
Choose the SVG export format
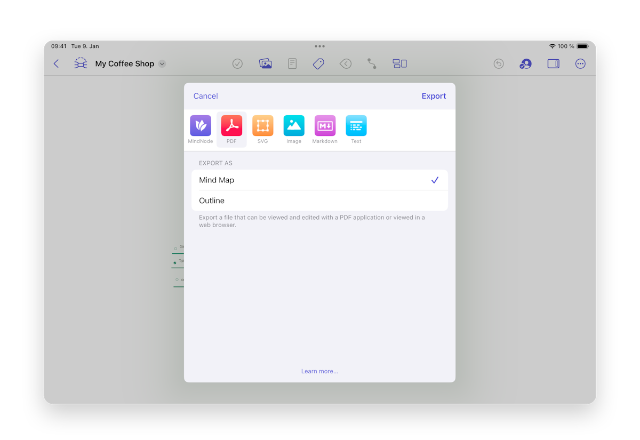tap(262, 130)
